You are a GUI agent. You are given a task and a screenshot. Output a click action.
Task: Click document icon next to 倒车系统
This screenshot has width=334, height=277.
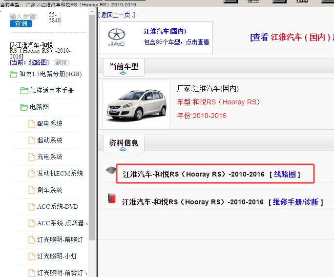point(32,190)
